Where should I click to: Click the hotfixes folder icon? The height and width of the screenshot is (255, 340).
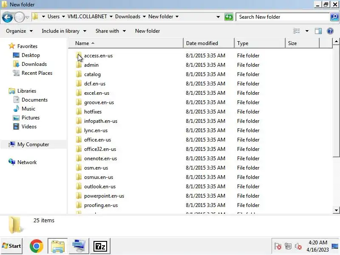pyautogui.click(x=79, y=112)
